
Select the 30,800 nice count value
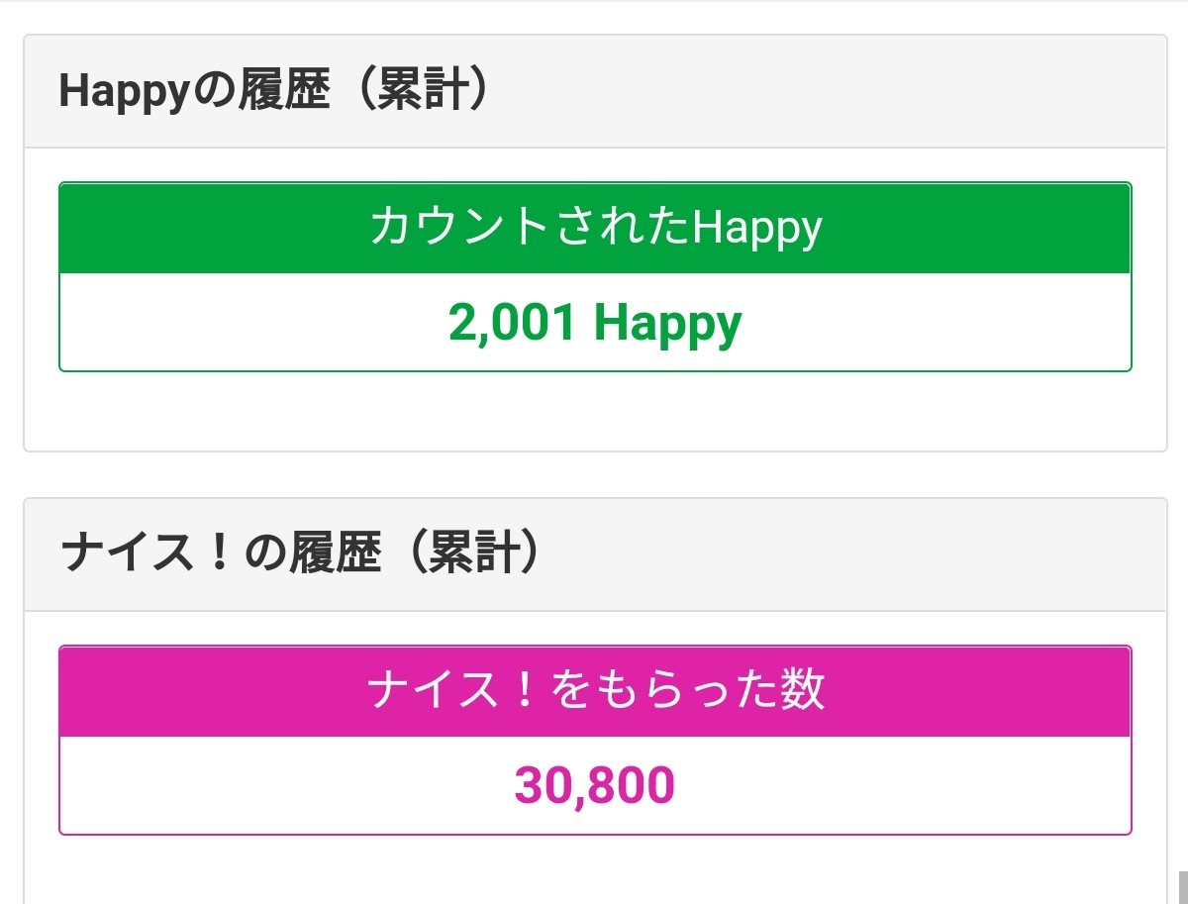point(595,786)
